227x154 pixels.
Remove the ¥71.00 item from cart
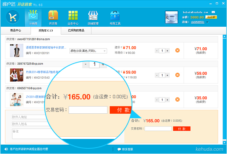[x=178, y=50]
